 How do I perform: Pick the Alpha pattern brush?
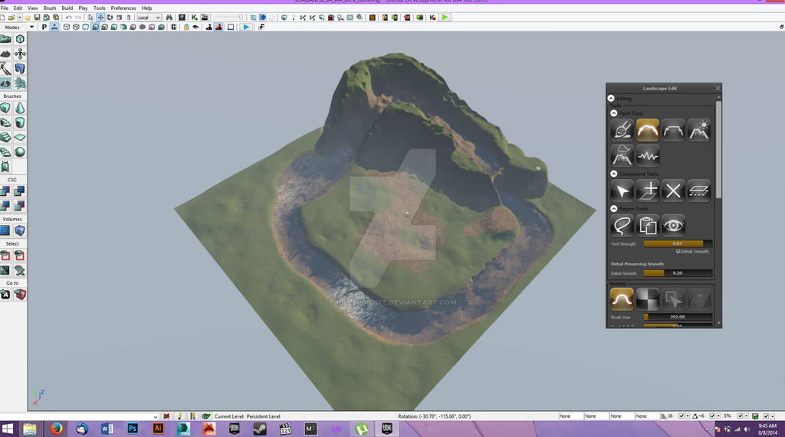pos(648,298)
